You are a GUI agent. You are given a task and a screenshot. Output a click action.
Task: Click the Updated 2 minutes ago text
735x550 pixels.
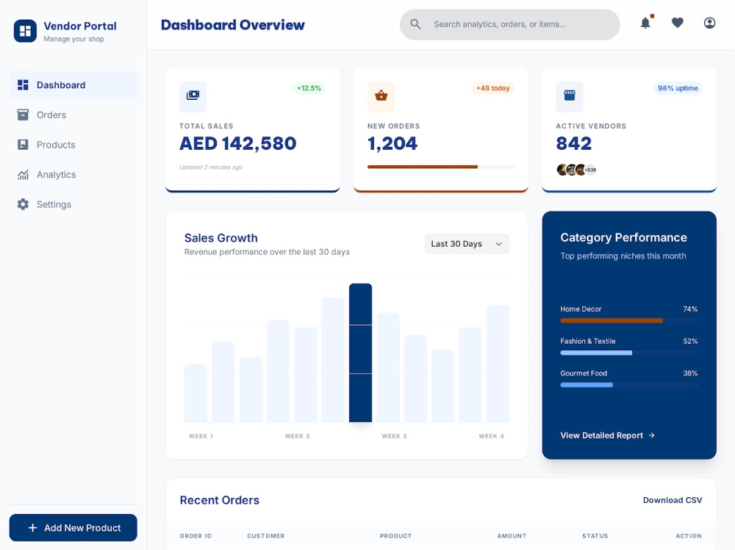click(x=211, y=167)
